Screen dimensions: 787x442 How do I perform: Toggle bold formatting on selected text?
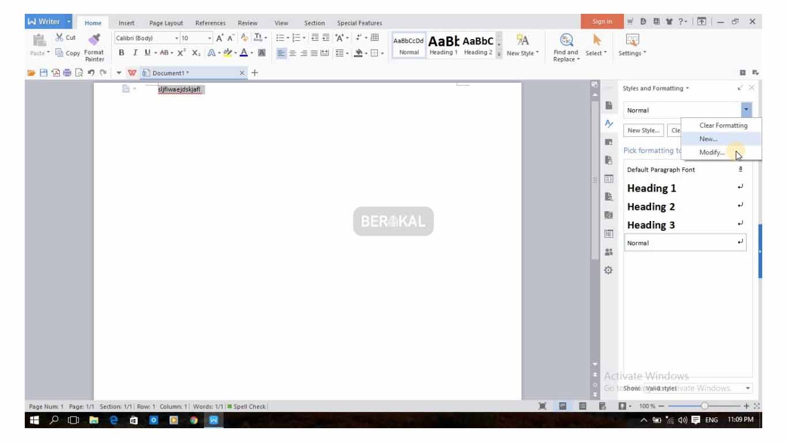(122, 52)
